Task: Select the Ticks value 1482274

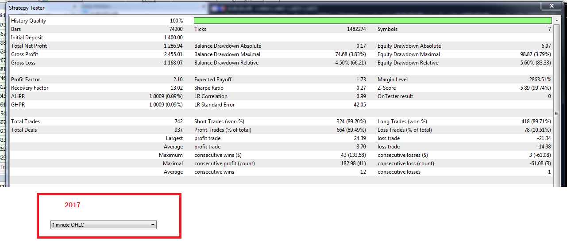Action: tap(356, 29)
